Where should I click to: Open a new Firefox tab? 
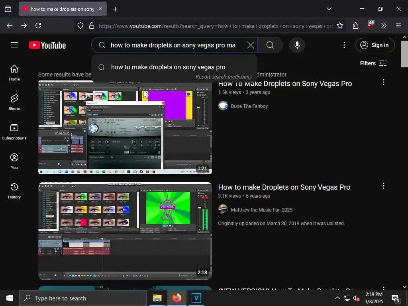pyautogui.click(x=115, y=9)
